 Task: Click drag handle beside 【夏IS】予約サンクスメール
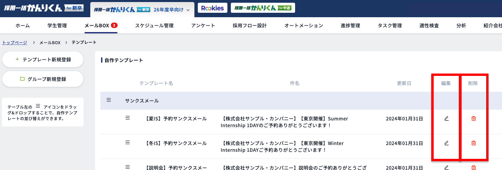point(128,118)
